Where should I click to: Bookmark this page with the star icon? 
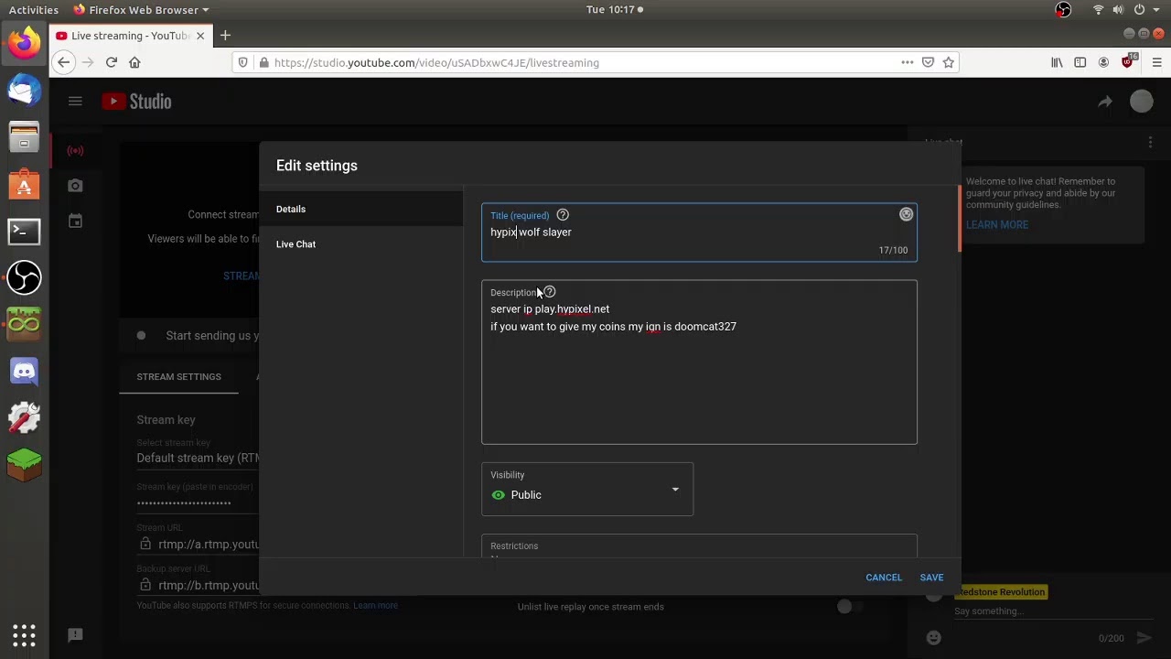(949, 62)
